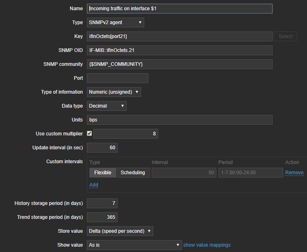Screen dimensions: 307x252
Task: Click the Select button beside Key
Action: tap(286, 36)
